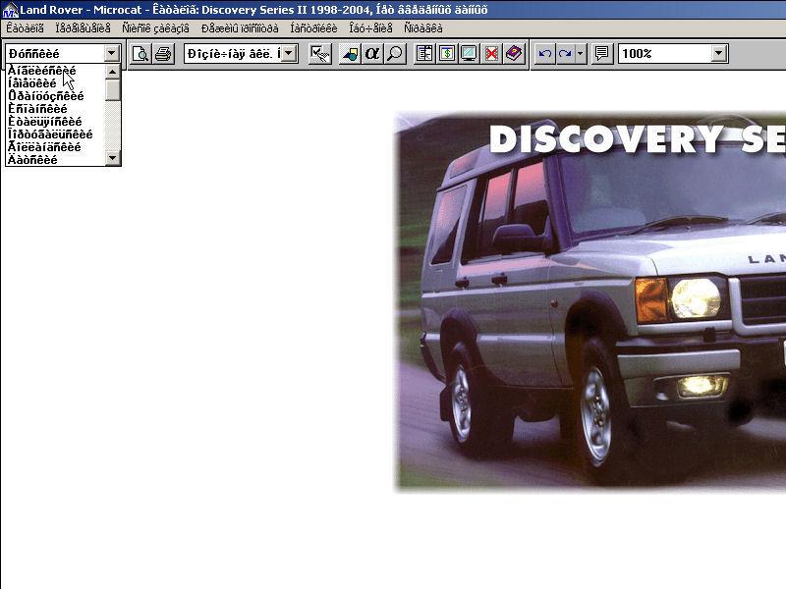Click the speech bubble notes icon
Screen dimensions: 786x589
602,53
